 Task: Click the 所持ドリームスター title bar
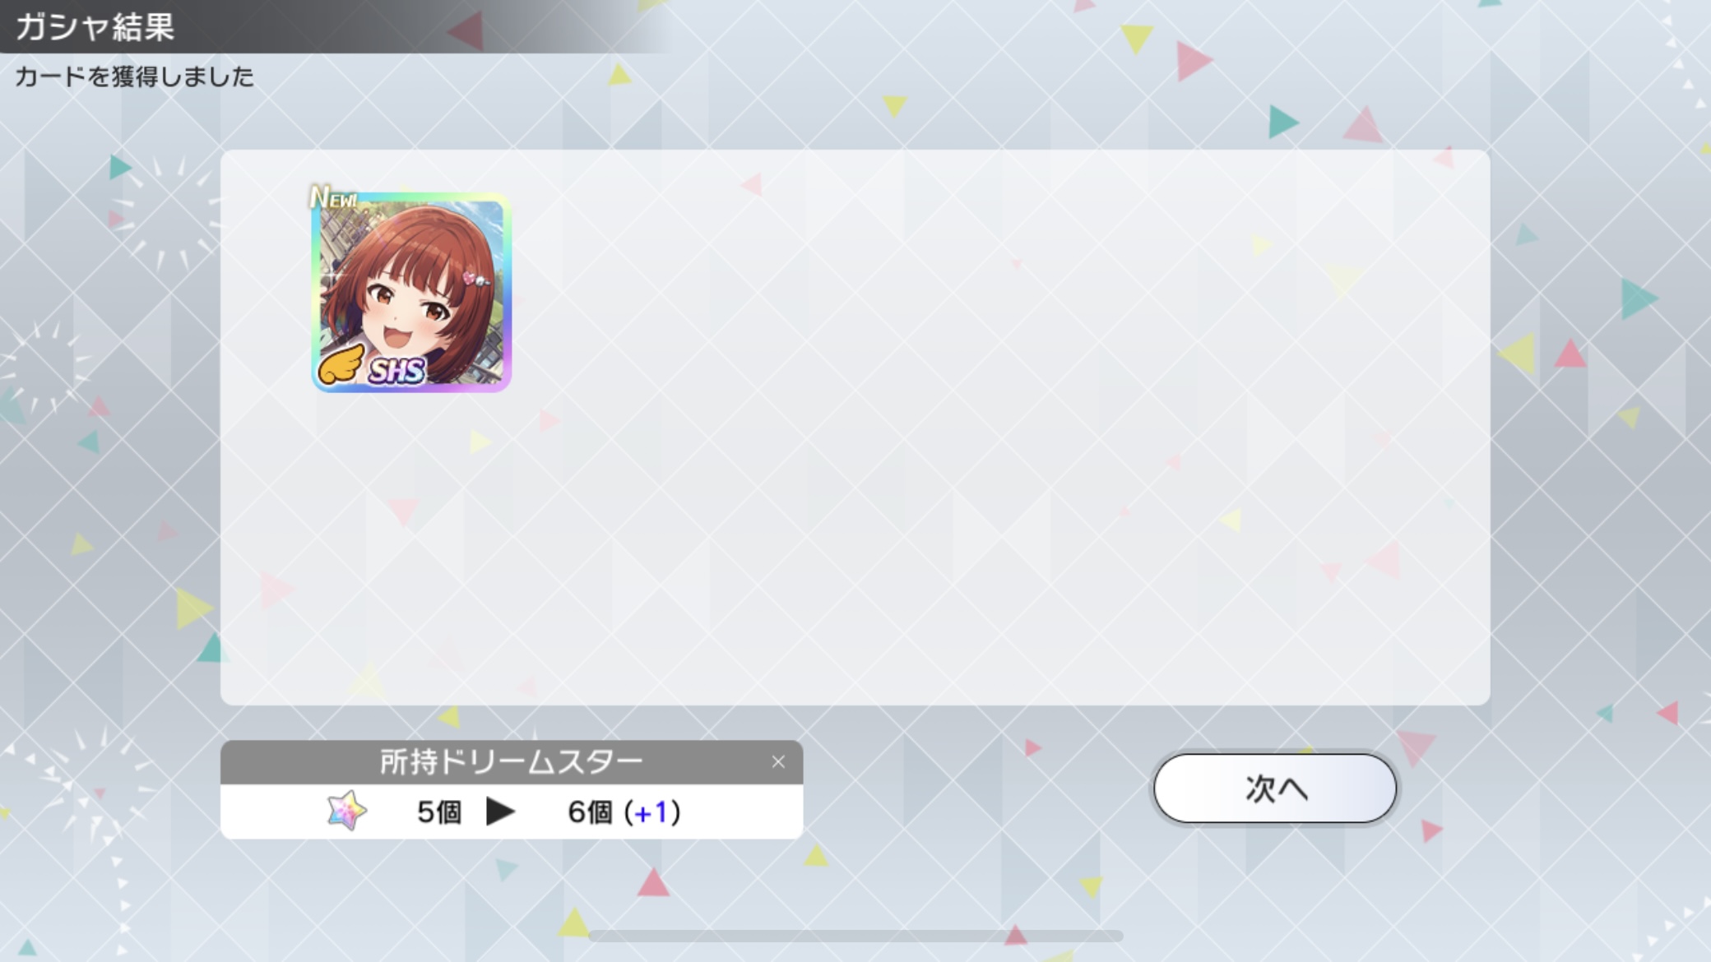(512, 762)
